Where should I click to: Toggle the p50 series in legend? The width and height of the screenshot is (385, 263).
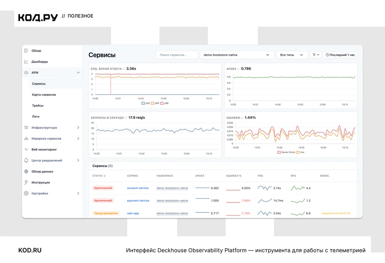[145, 103]
